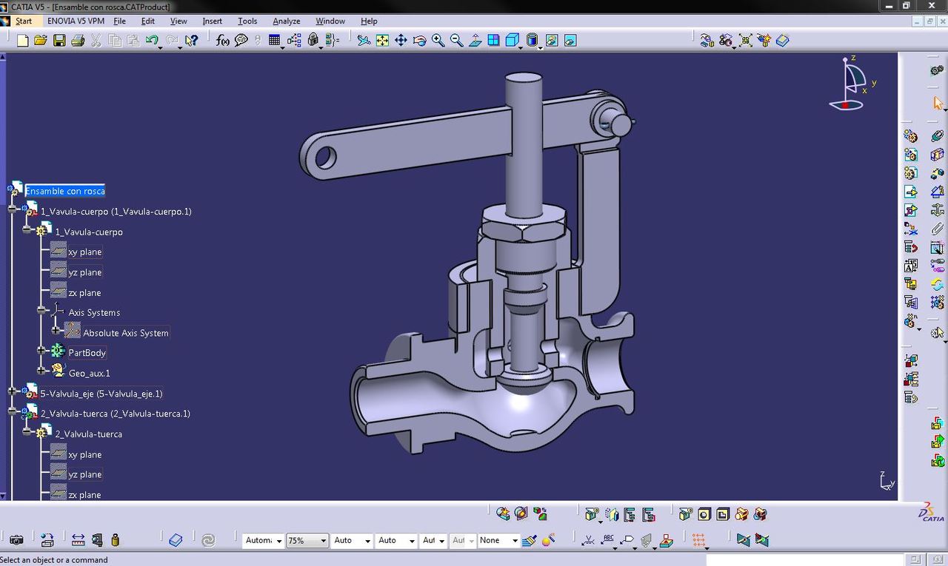Click the Painter brush icon in graphic properties

[x=529, y=541]
